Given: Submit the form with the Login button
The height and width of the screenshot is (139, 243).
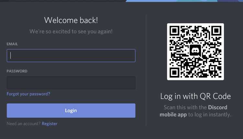Looking at the screenshot, I should [x=71, y=110].
